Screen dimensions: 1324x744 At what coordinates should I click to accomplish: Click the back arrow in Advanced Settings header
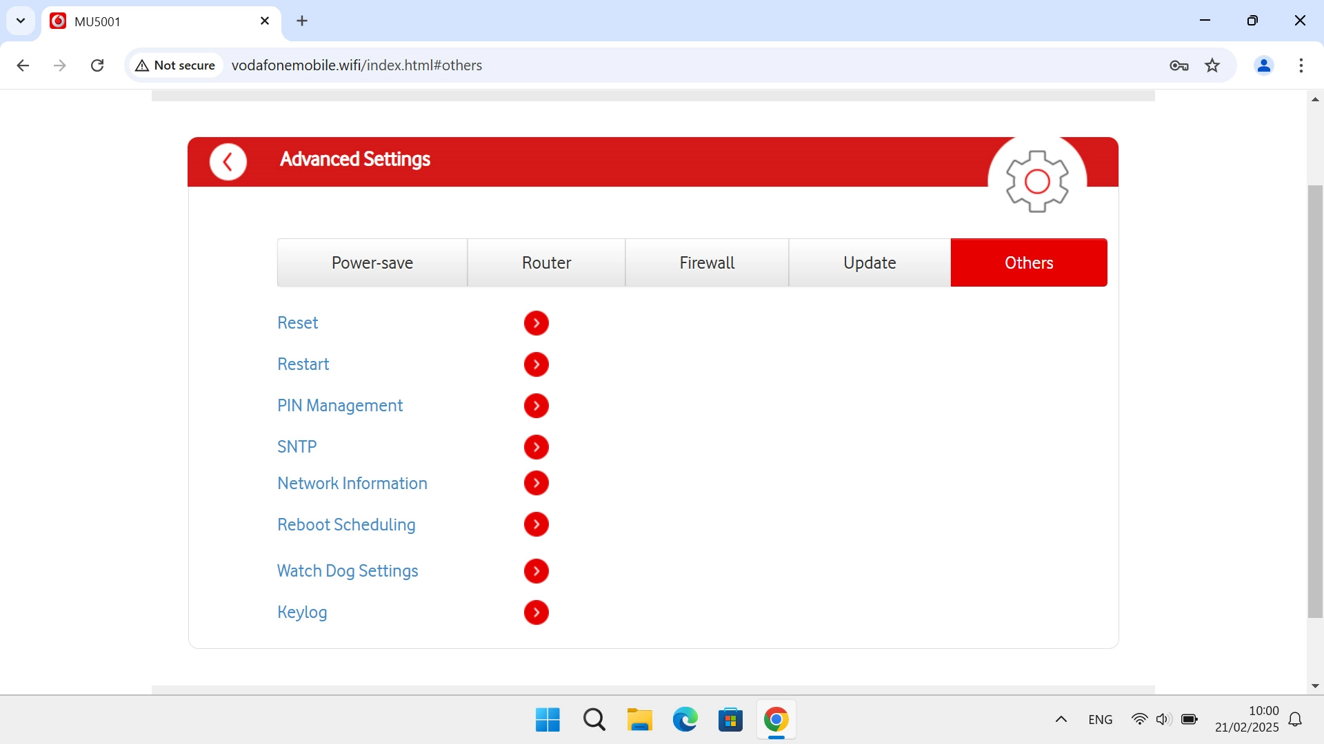(x=228, y=162)
